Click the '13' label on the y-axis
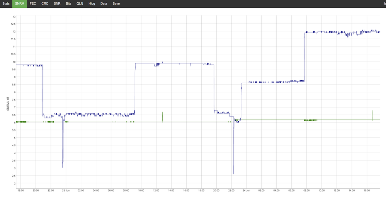This screenshot has height=200, width=386. point(14,17)
